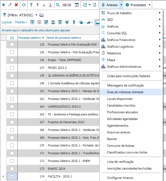Click the magnifier search icon
This screenshot has width=166, height=181.
click(x=58, y=5)
